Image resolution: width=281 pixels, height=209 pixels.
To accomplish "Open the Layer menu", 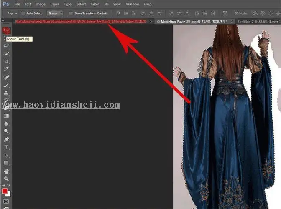I will (x=54, y=4).
